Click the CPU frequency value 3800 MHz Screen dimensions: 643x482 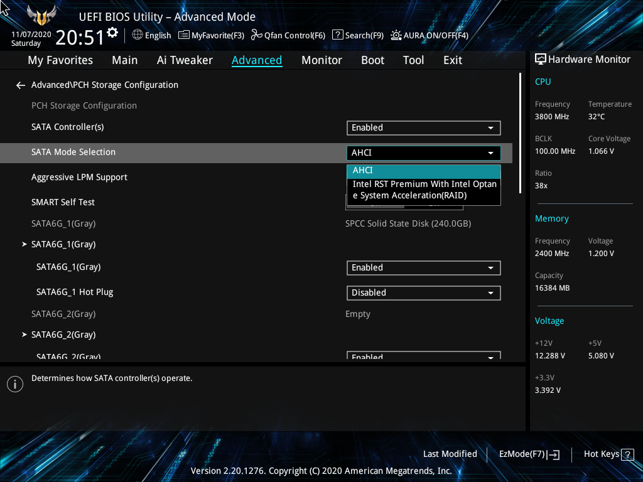tap(551, 117)
